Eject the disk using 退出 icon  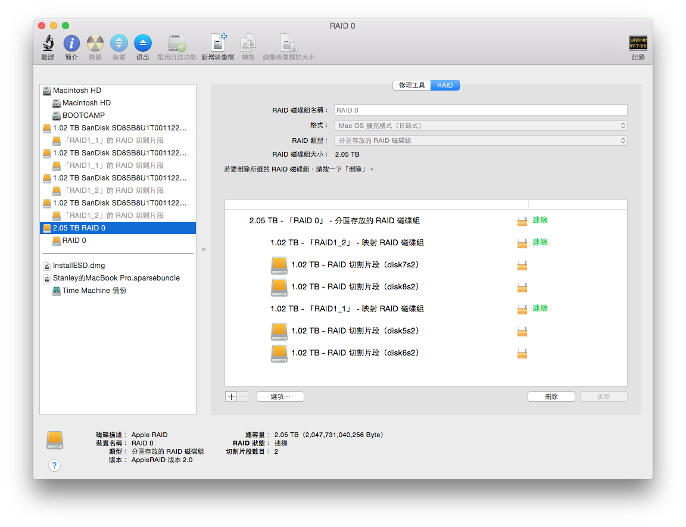[x=143, y=43]
